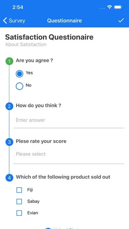This screenshot has width=129, height=229.
Task: Tap the Plese rate your score question
Action: tap(41, 141)
